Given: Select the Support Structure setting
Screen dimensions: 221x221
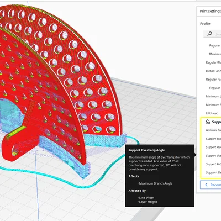Looking at the screenshot, I should [x=213, y=139].
